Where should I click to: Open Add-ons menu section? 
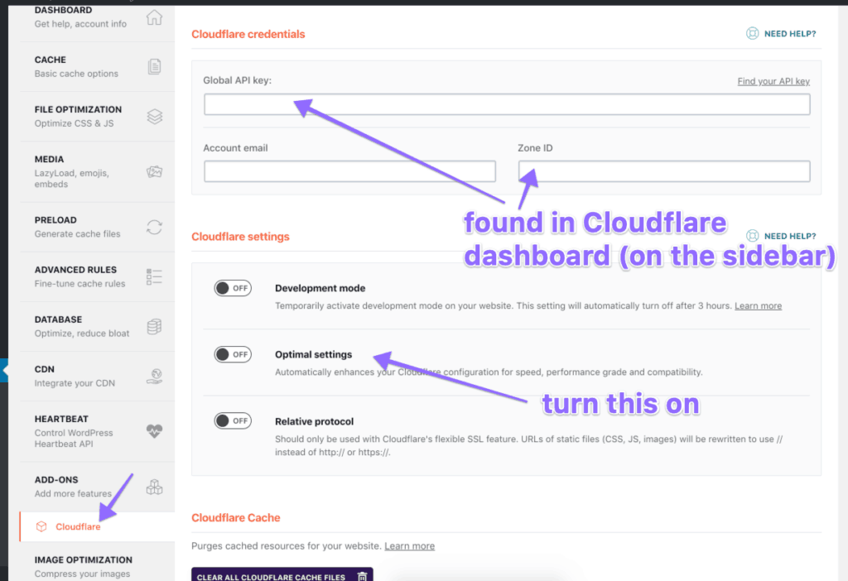tap(97, 487)
